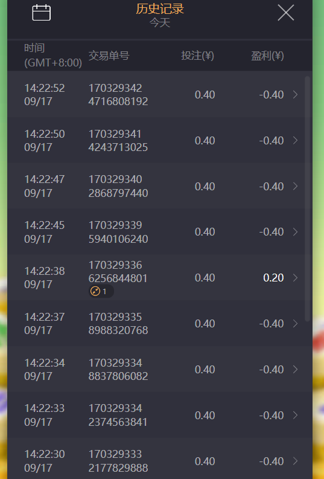Click the -0.40 profit in 14:22:30 row
This screenshot has height=479, width=324.
272,461
